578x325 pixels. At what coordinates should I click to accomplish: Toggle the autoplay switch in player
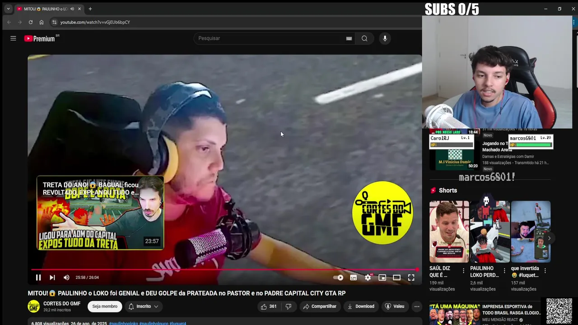point(339,278)
